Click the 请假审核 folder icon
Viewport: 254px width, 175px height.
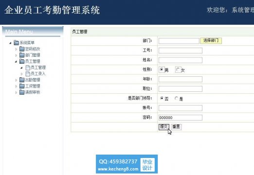22,92
